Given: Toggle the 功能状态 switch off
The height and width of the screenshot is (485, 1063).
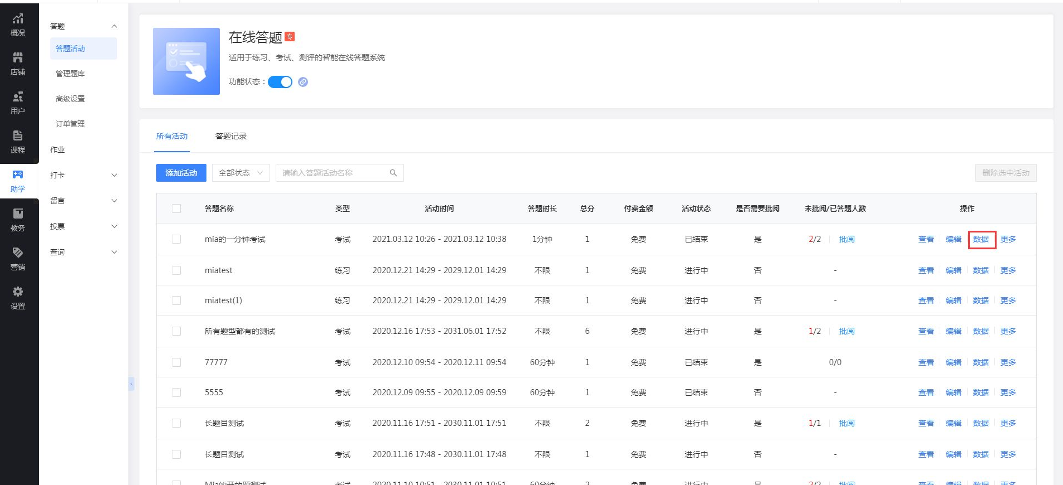Looking at the screenshot, I should (280, 82).
